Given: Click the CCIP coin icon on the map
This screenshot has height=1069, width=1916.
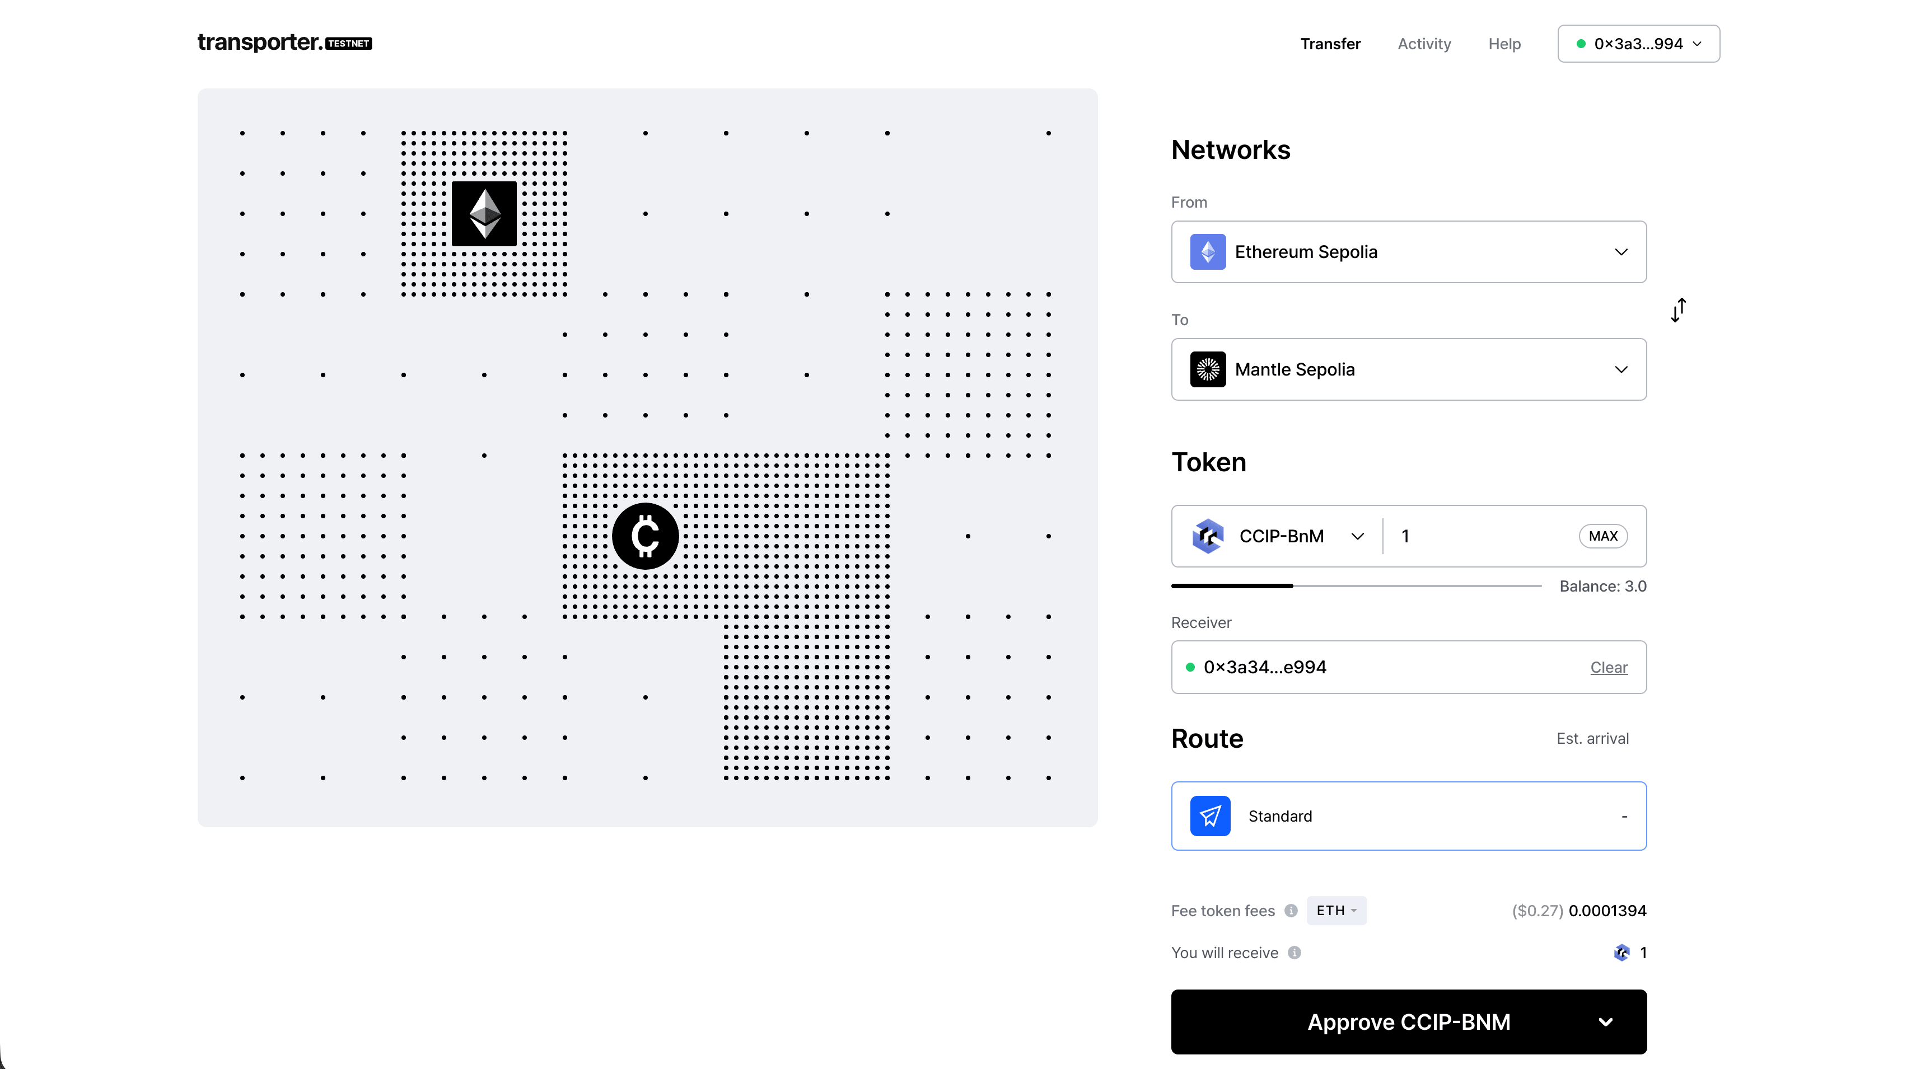Looking at the screenshot, I should point(645,536).
